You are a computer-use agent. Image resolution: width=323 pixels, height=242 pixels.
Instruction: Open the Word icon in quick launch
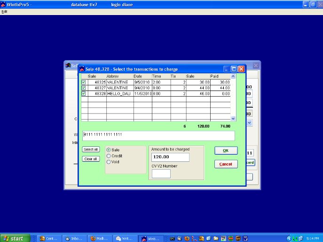[244, 238]
